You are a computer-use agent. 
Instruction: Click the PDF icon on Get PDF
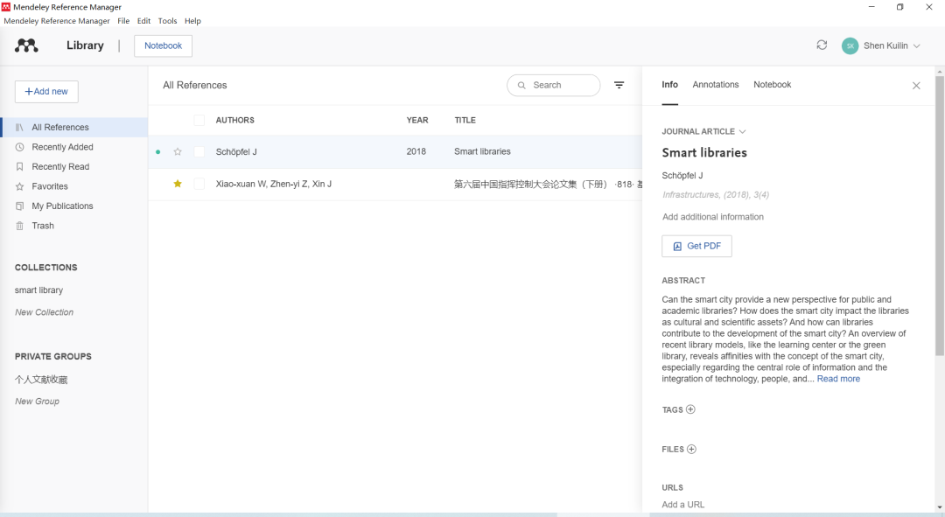tap(677, 247)
